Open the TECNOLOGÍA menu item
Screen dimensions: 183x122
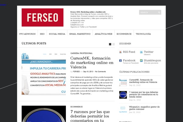click(x=143, y=34)
